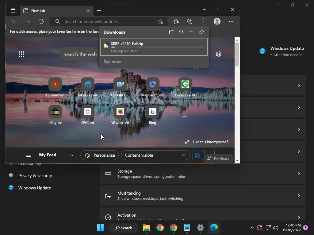Refresh the page in Edge
314x235 pixels.
[41, 21]
